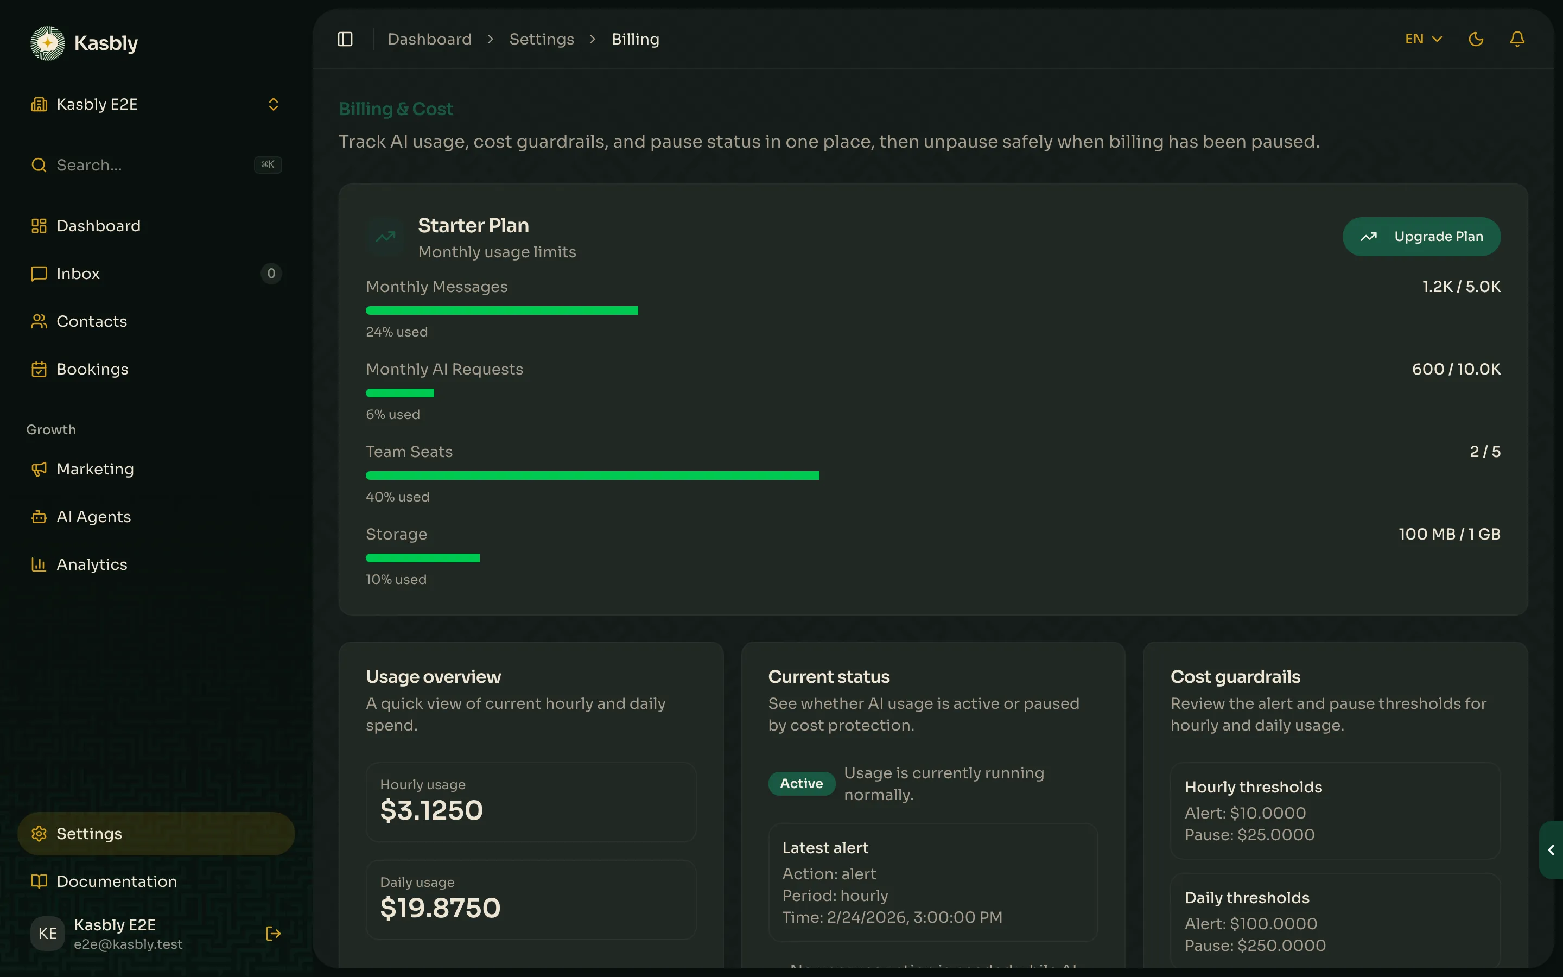Click '40% used' label

click(x=397, y=497)
